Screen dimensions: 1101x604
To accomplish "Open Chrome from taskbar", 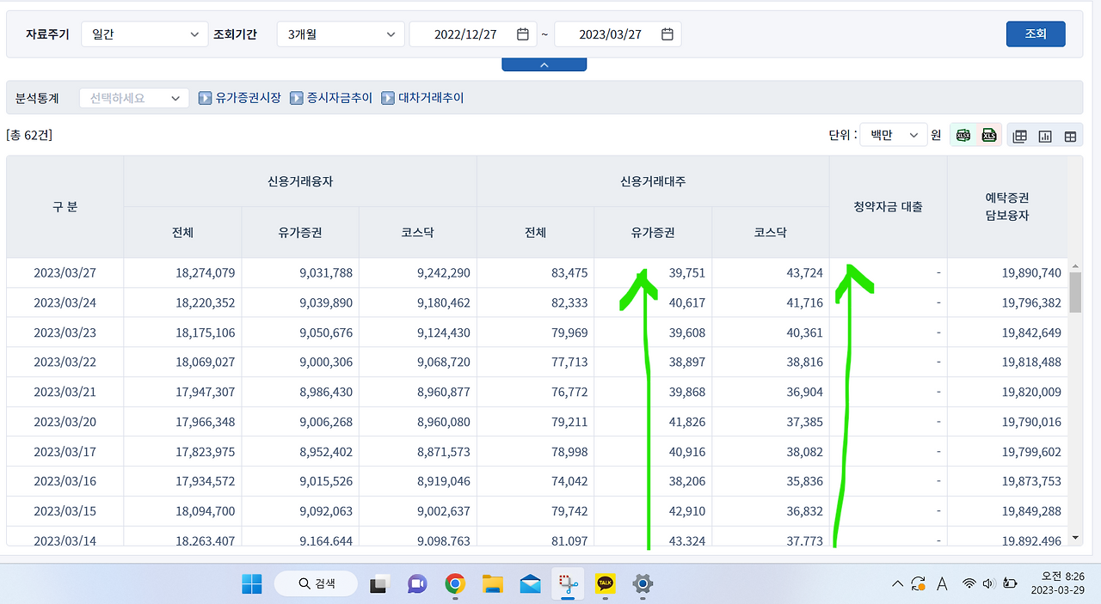I will pyautogui.click(x=455, y=584).
